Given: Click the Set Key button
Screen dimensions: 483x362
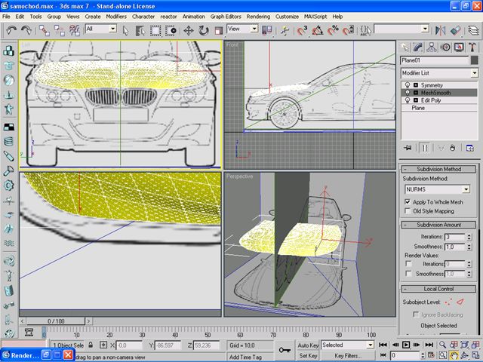Looking at the screenshot, I should coord(308,355).
